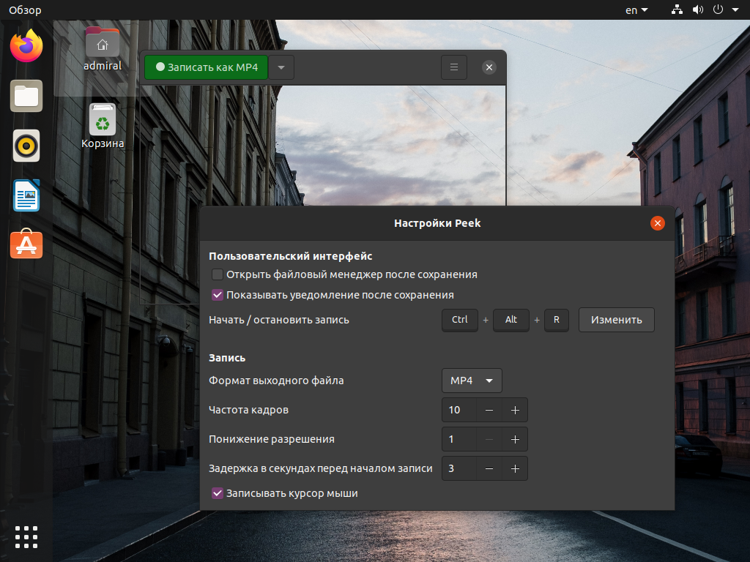The height and width of the screenshot is (562, 750).
Task: Click the delay seconds value field
Action: pyautogui.click(x=459, y=468)
